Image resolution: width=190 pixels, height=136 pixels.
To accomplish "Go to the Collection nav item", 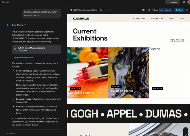I will point(157,19).
